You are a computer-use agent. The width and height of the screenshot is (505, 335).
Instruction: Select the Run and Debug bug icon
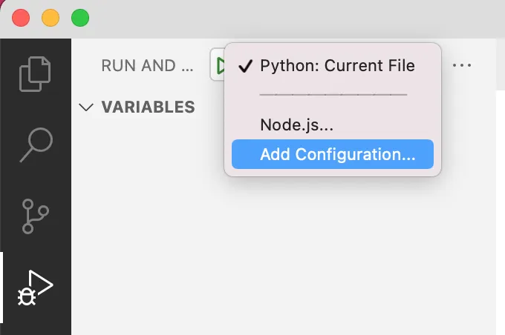36,288
